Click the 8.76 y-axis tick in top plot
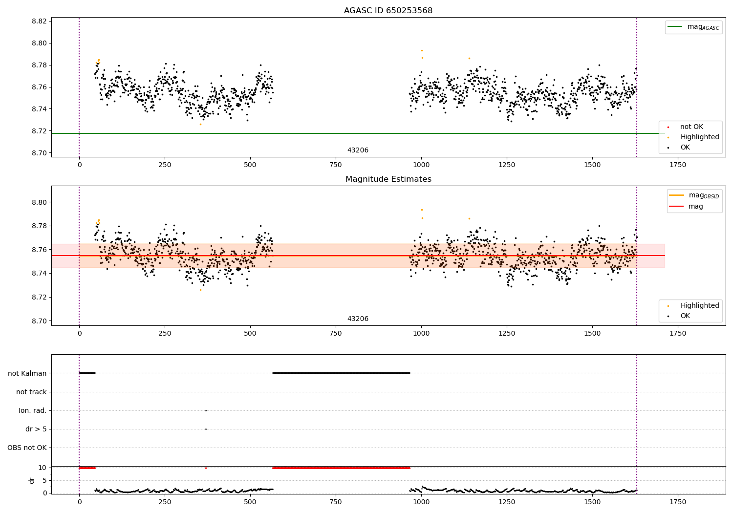 pos(39,87)
